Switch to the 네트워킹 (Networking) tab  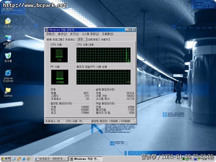coord(93,39)
